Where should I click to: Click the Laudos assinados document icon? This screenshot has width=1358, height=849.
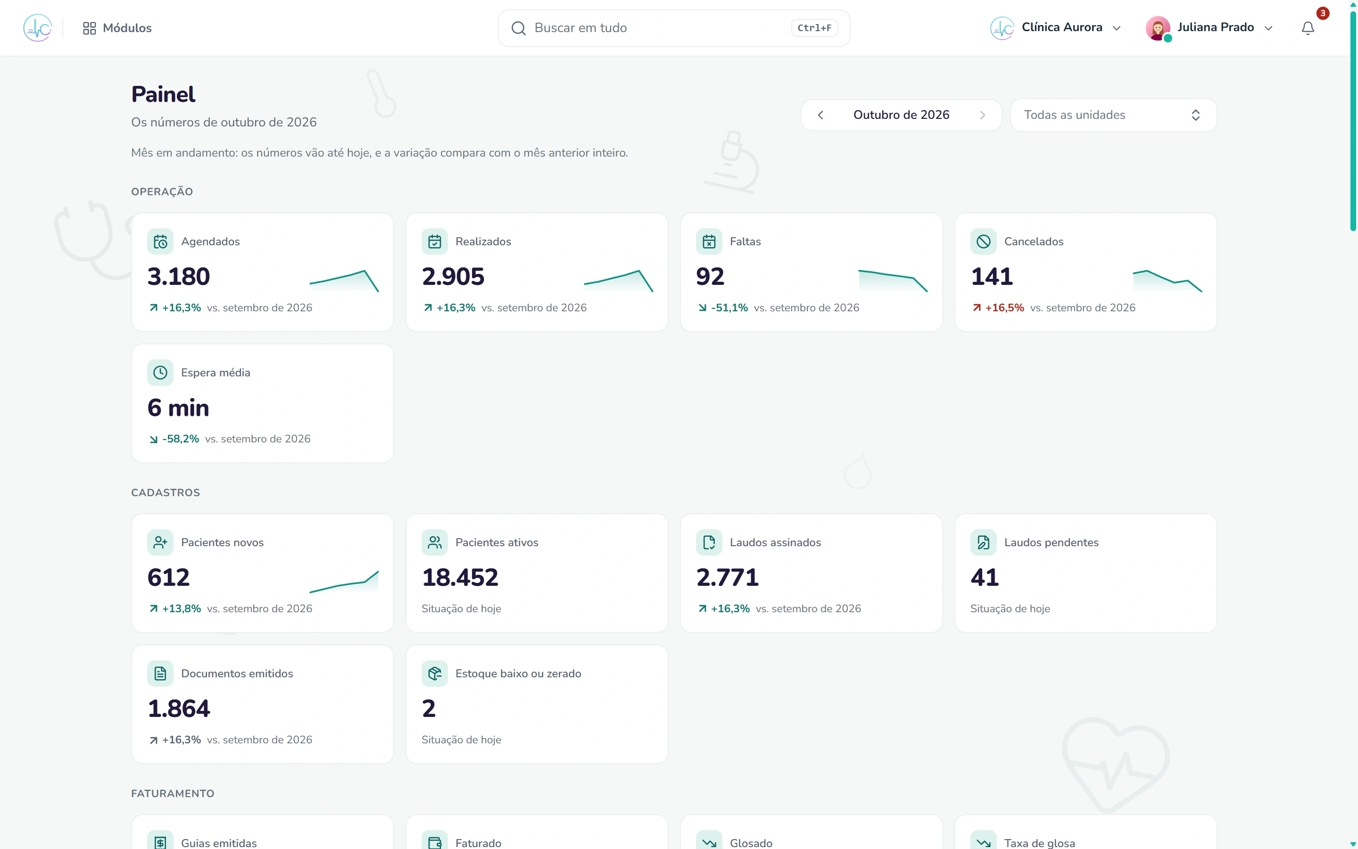[709, 542]
